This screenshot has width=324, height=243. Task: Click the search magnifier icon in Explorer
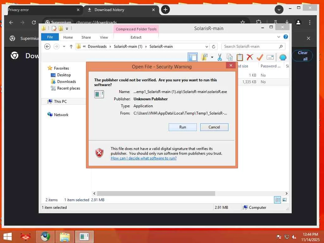tap(281, 47)
